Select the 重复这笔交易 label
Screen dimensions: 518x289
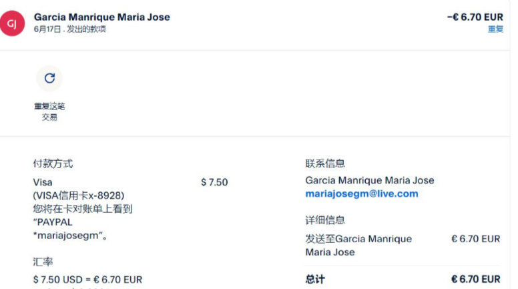(x=49, y=111)
